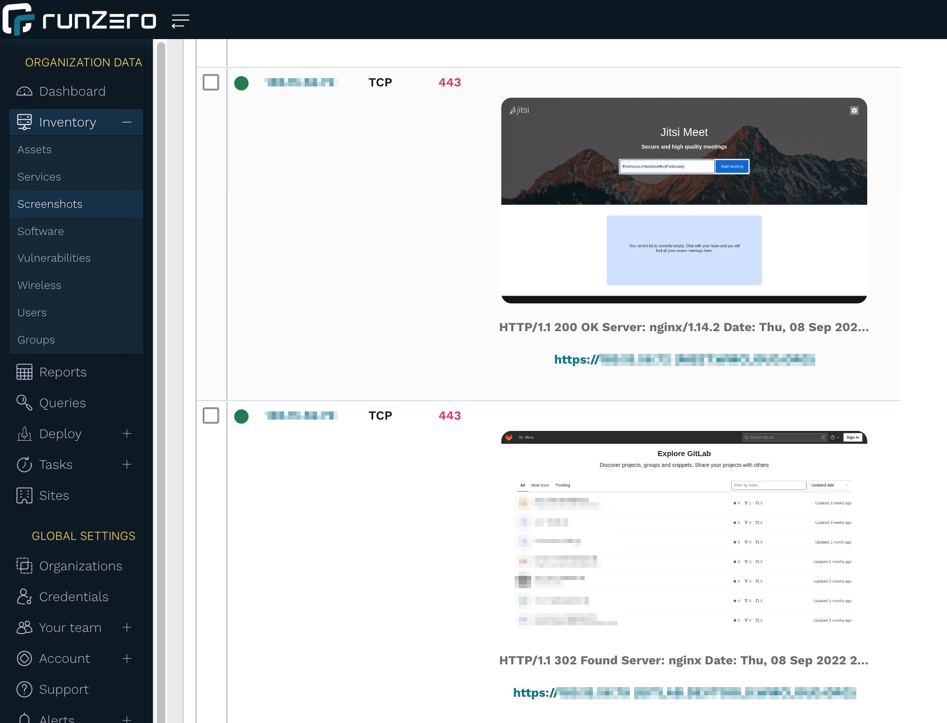Click Start meeting button in Jitsi screenshot
This screenshot has height=723, width=947.
pos(732,167)
